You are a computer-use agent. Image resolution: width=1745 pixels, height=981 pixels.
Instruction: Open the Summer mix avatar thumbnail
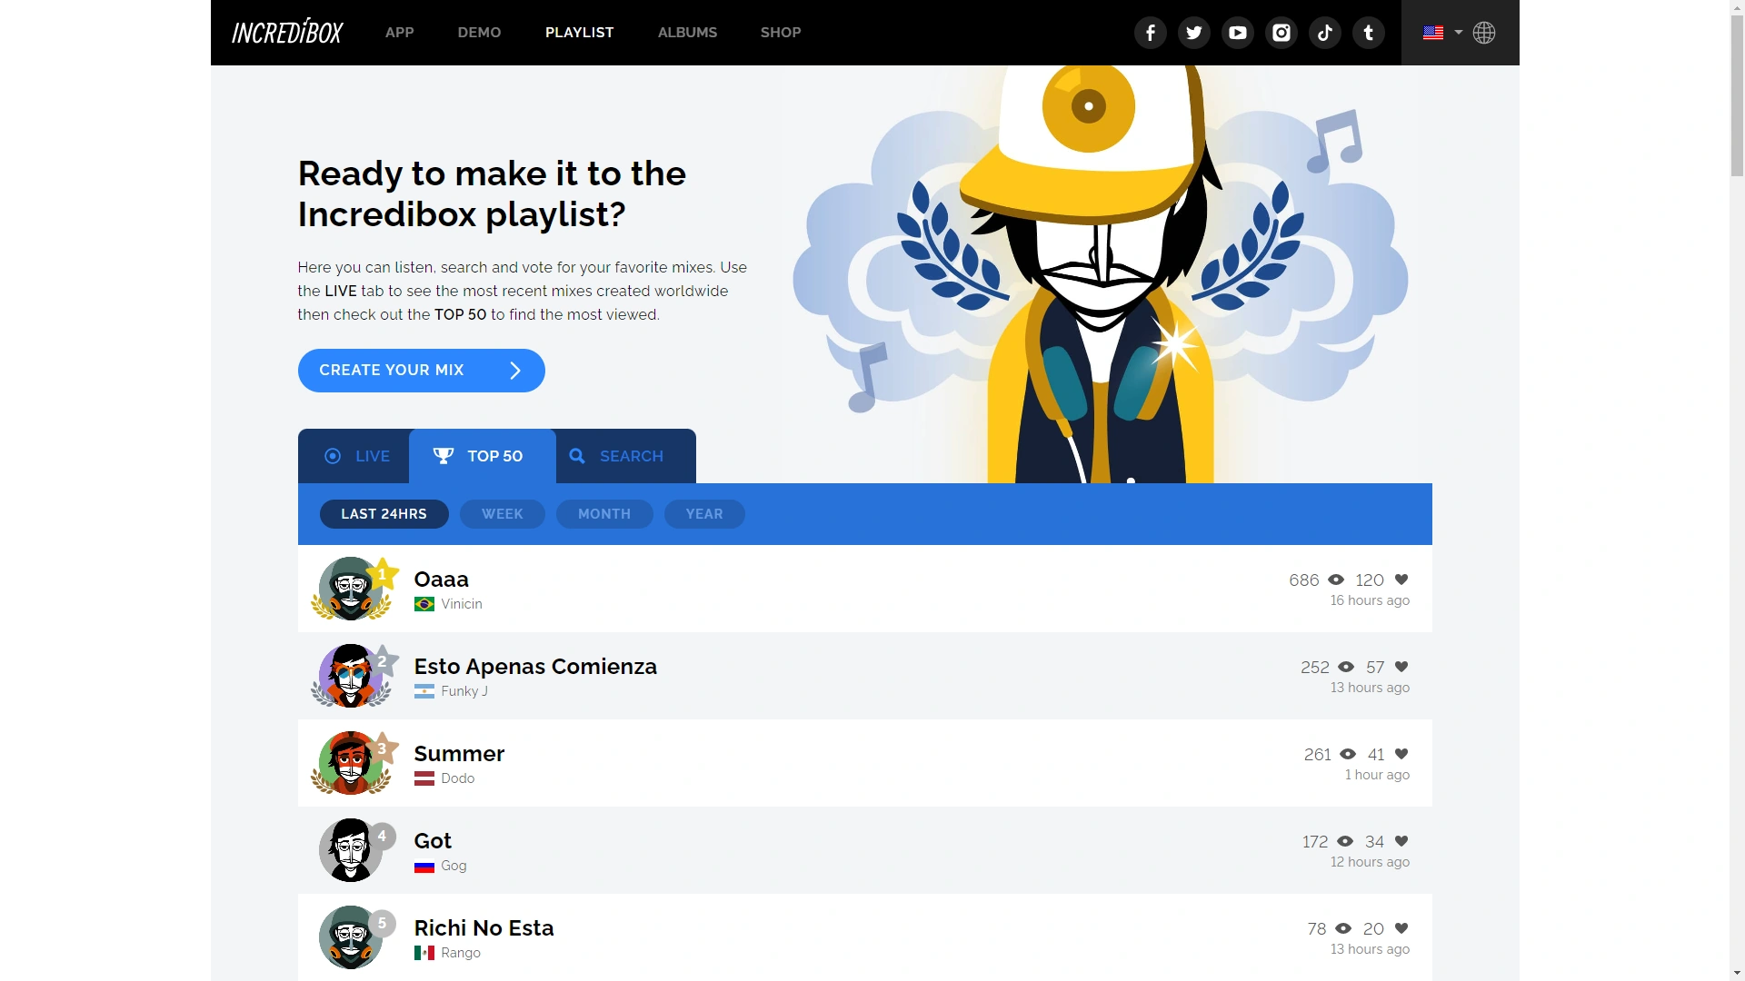click(x=351, y=763)
